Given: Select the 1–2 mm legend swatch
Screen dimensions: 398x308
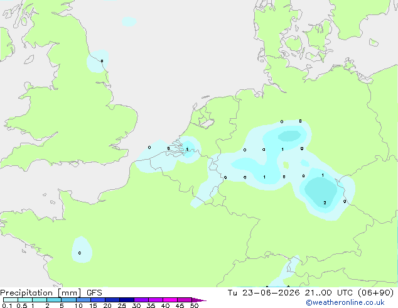Looking at the screenshot, I should pos(40,300).
